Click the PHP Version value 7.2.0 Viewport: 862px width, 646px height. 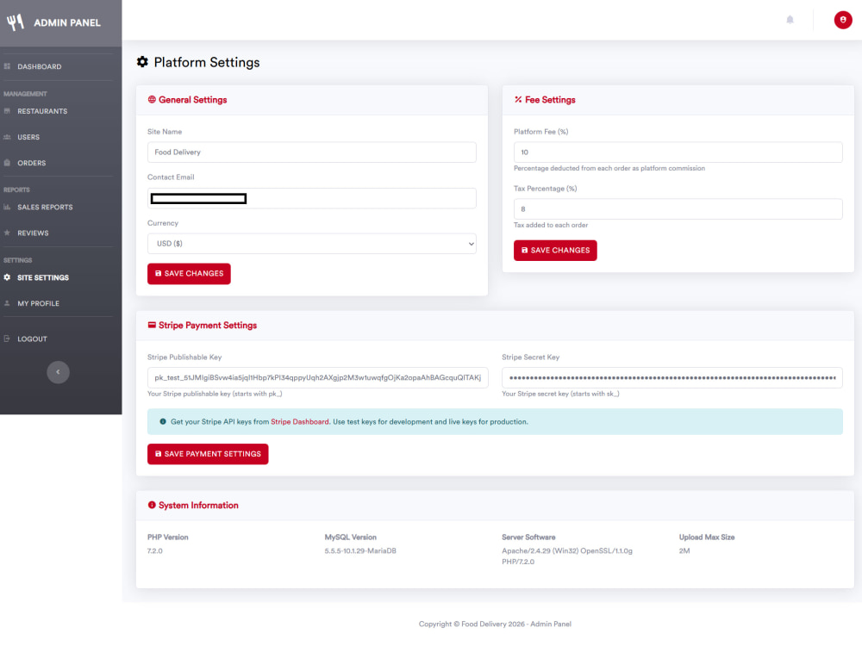click(155, 551)
